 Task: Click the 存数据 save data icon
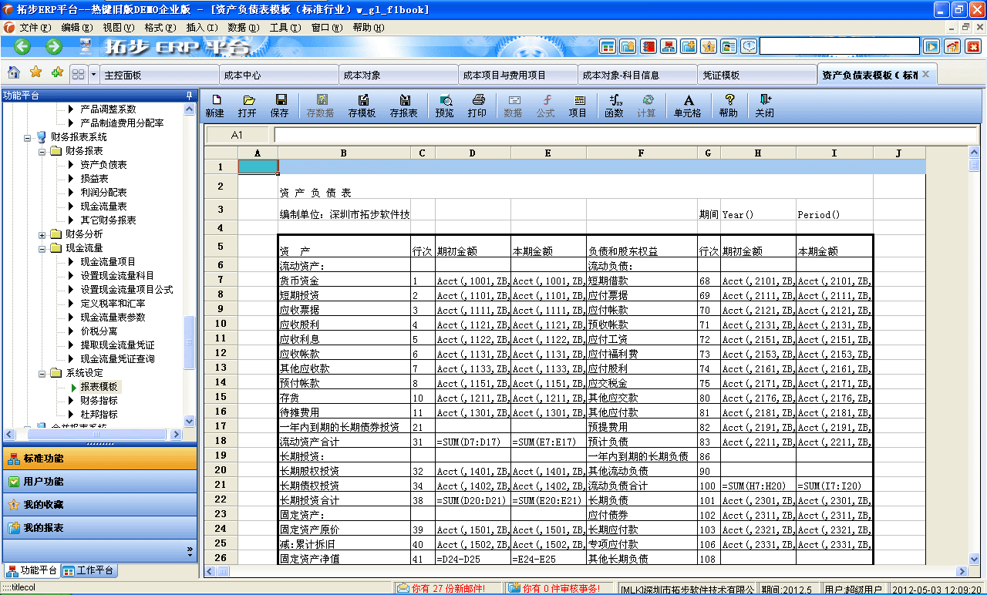click(x=321, y=106)
